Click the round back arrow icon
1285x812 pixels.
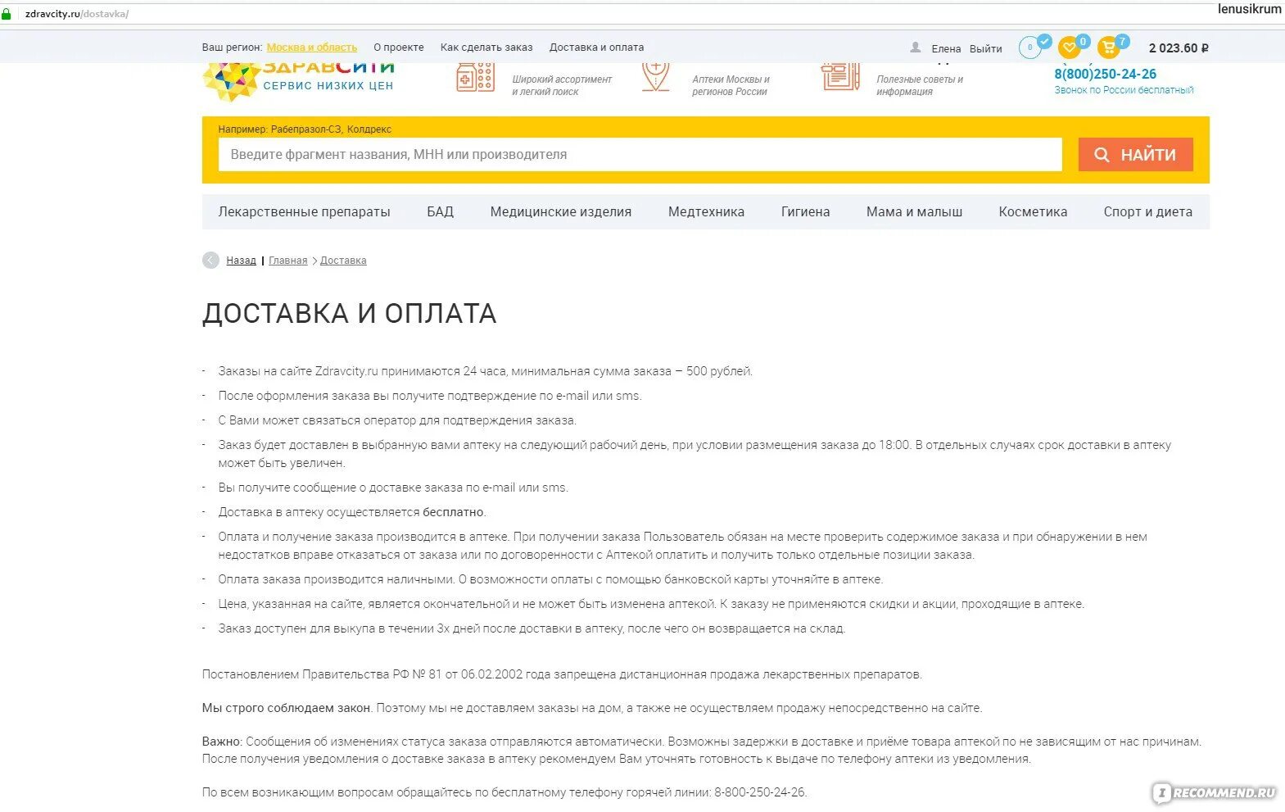pos(210,260)
